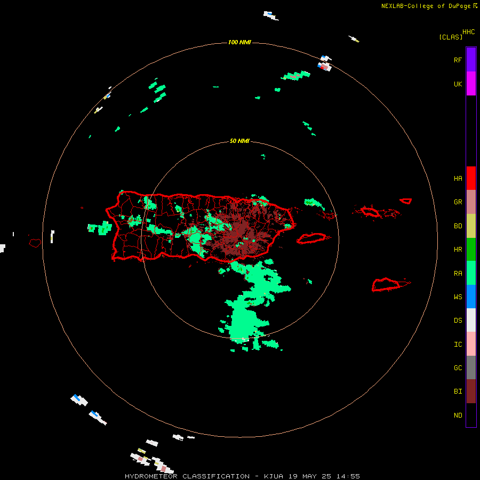Click the WS legend label

pyautogui.click(x=458, y=297)
